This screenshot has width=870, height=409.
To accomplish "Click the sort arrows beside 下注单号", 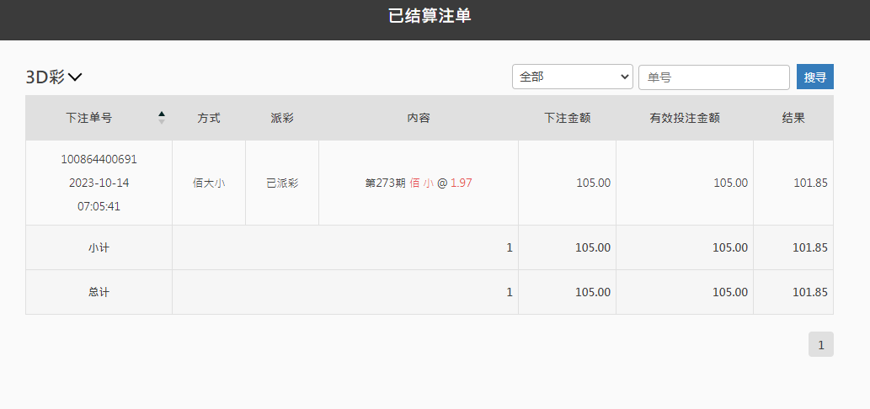I will click(162, 118).
